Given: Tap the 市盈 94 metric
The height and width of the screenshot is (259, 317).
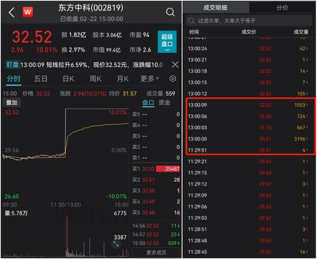Looking at the screenshot, I should (x=139, y=35).
